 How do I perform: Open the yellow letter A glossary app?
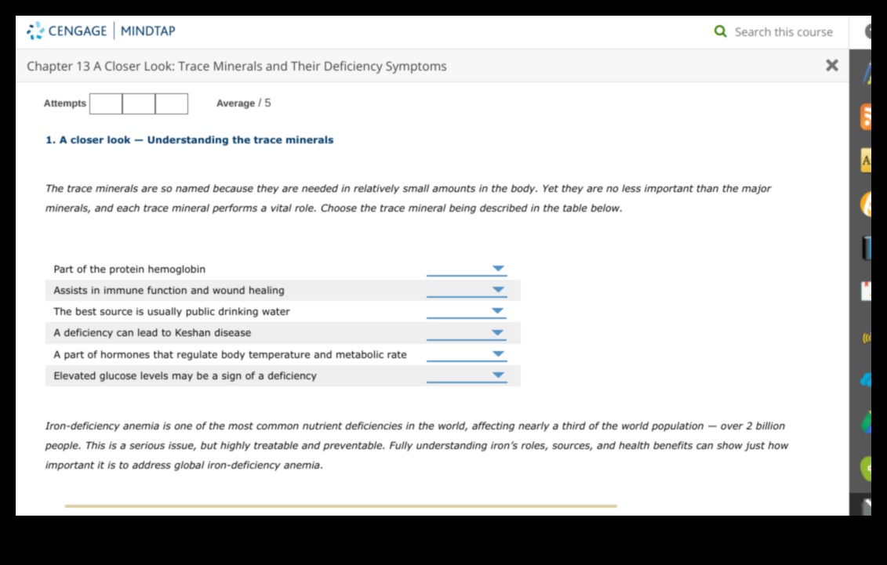(x=866, y=160)
